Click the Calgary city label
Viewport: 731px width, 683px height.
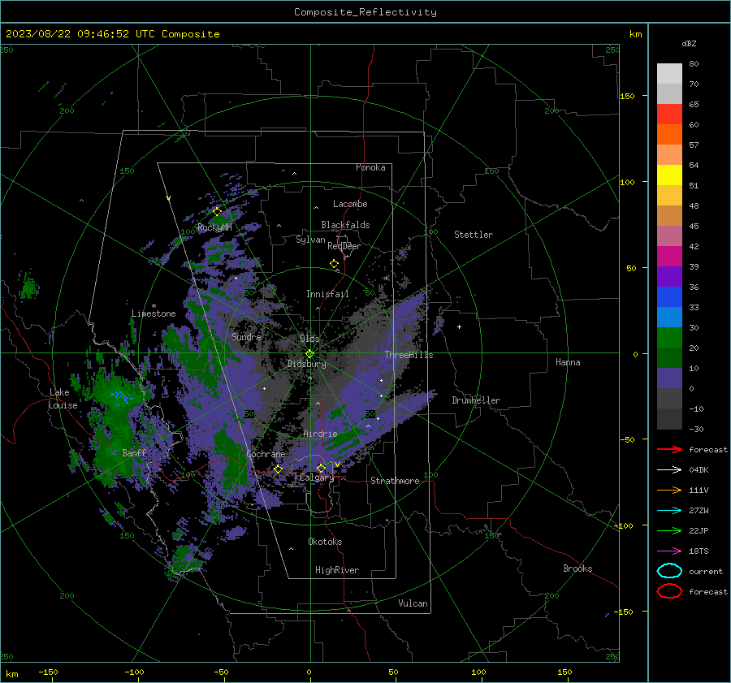coord(317,478)
